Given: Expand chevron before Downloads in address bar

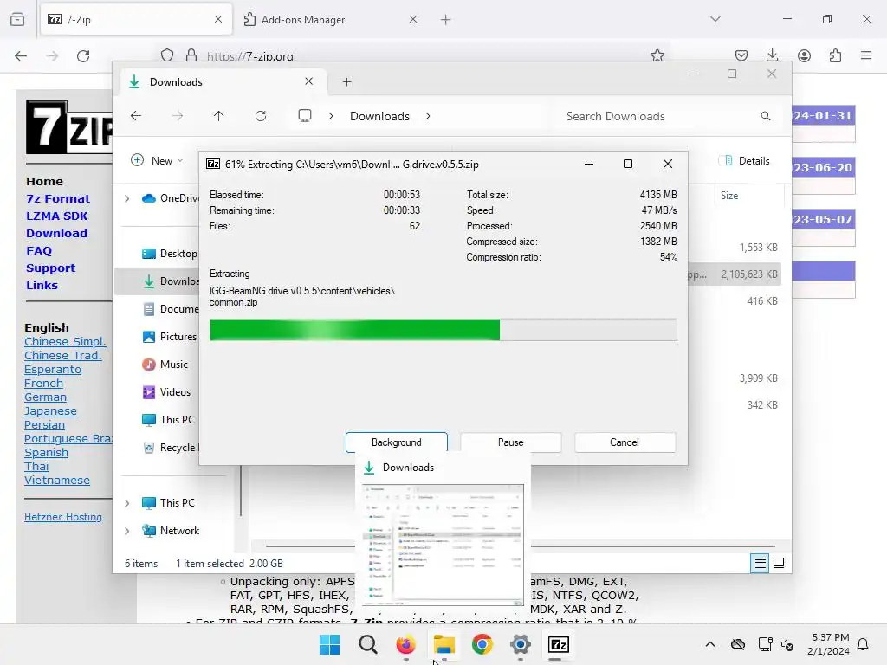Looking at the screenshot, I should [x=331, y=116].
